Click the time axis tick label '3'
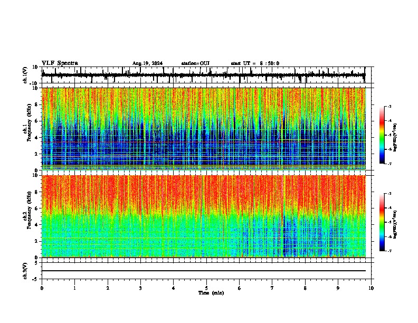This screenshot has width=418, height=323. tap(140, 288)
